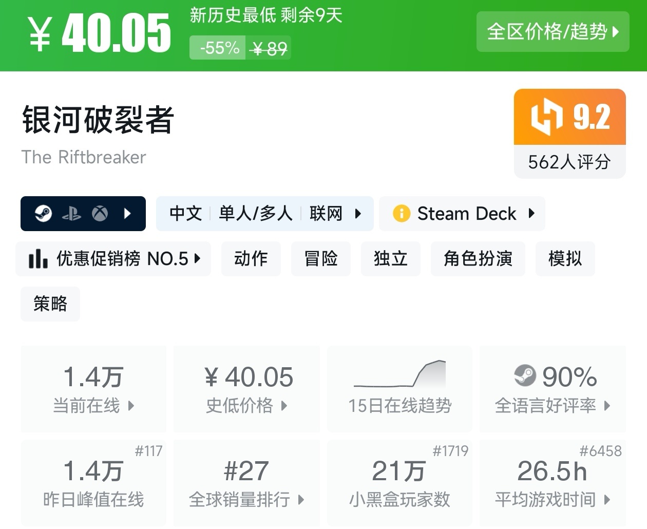Open 全区价格/趋势 price trends
The height and width of the screenshot is (529, 647).
pyautogui.click(x=553, y=32)
